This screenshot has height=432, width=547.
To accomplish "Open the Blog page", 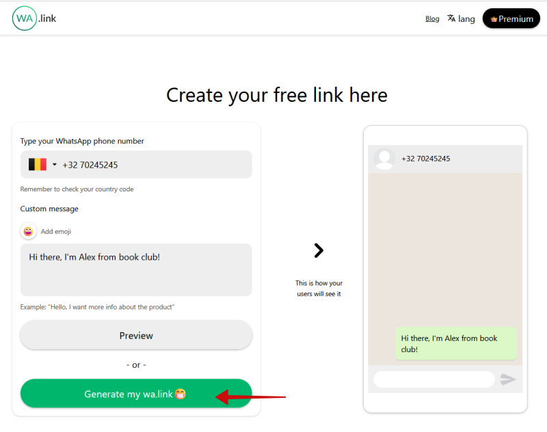I will tap(432, 18).
